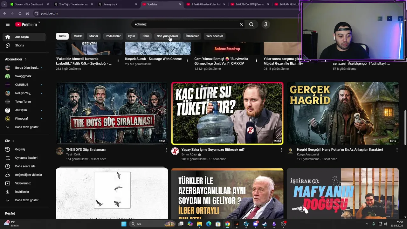Screen dimensions: 407x229
Task: Select the Tümü filter chip
Action: (62, 36)
